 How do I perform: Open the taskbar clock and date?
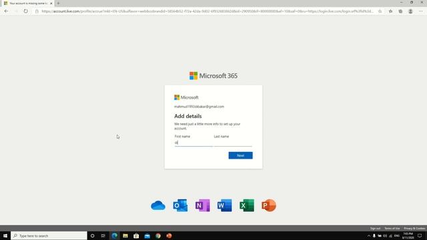click(408, 235)
